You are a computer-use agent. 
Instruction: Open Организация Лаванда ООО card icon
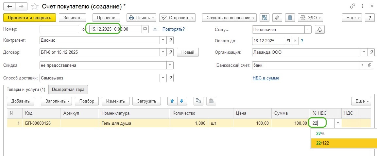pos(371,52)
